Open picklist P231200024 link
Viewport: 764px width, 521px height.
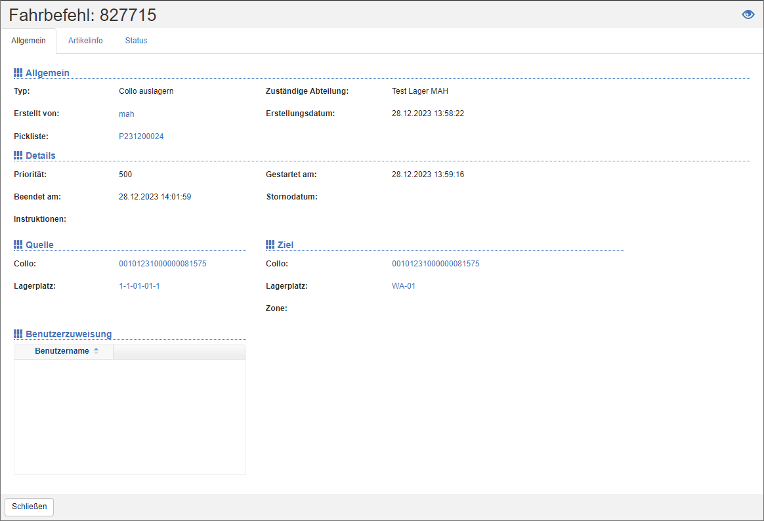tap(140, 136)
